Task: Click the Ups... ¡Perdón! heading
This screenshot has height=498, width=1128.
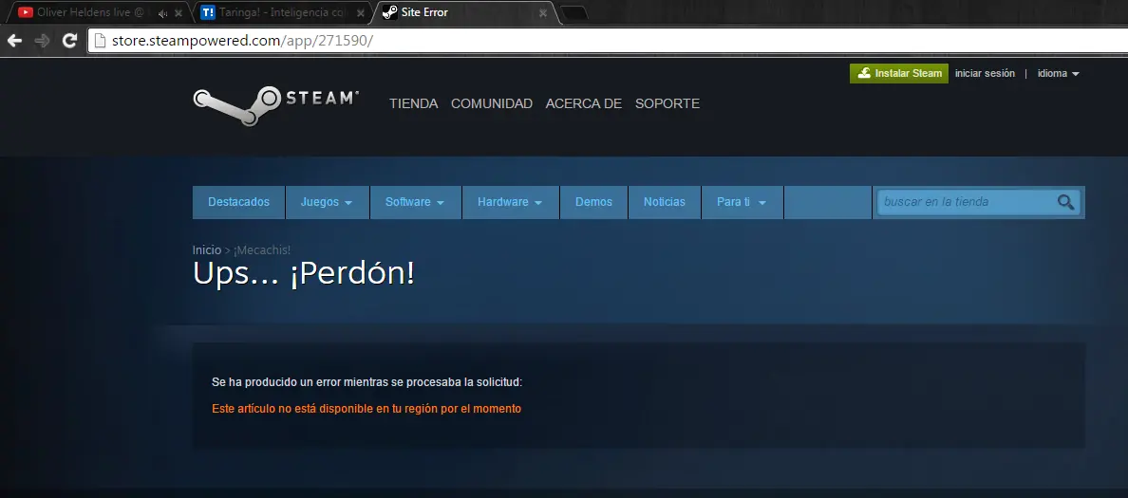Action: [304, 273]
